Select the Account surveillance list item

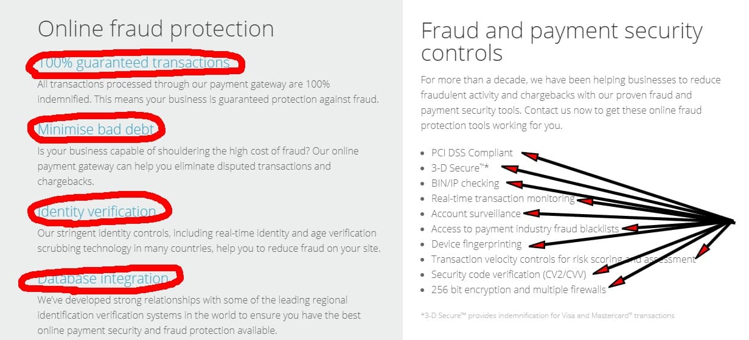point(476,213)
